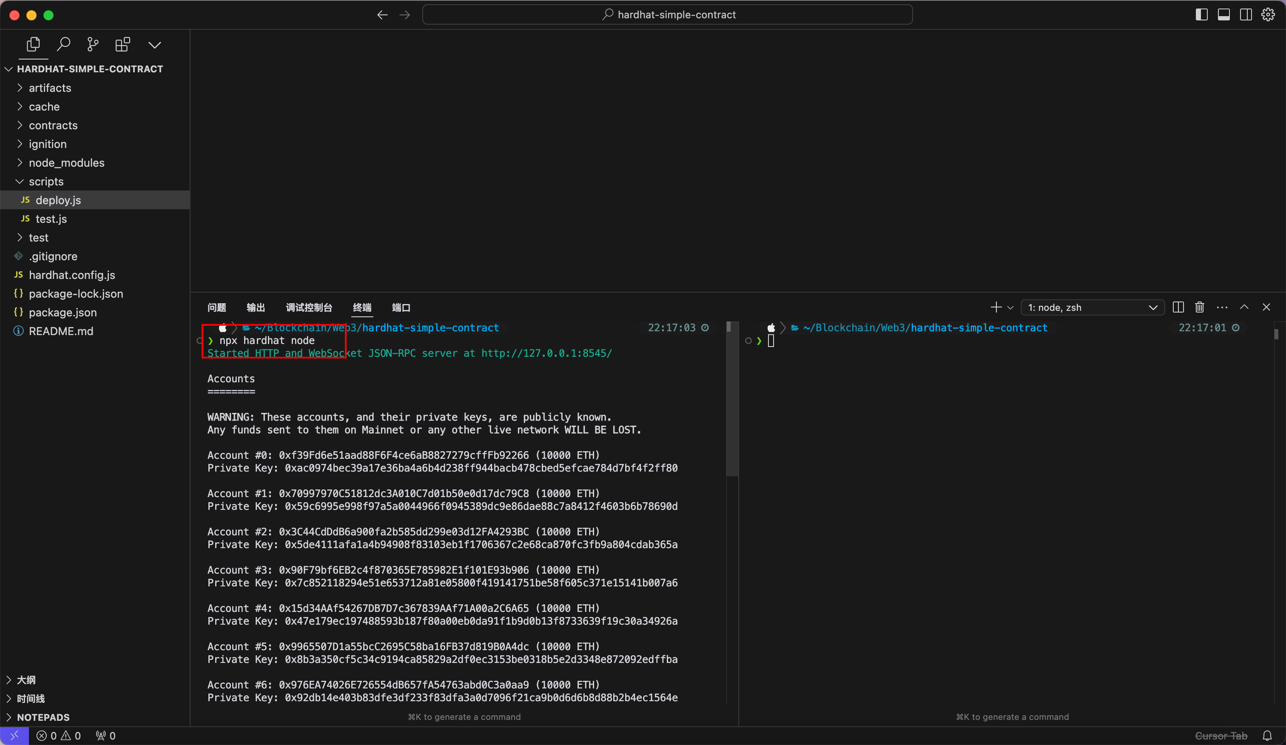1286x745 pixels.
Task: Open hardhat.config.js file
Action: 95,275
